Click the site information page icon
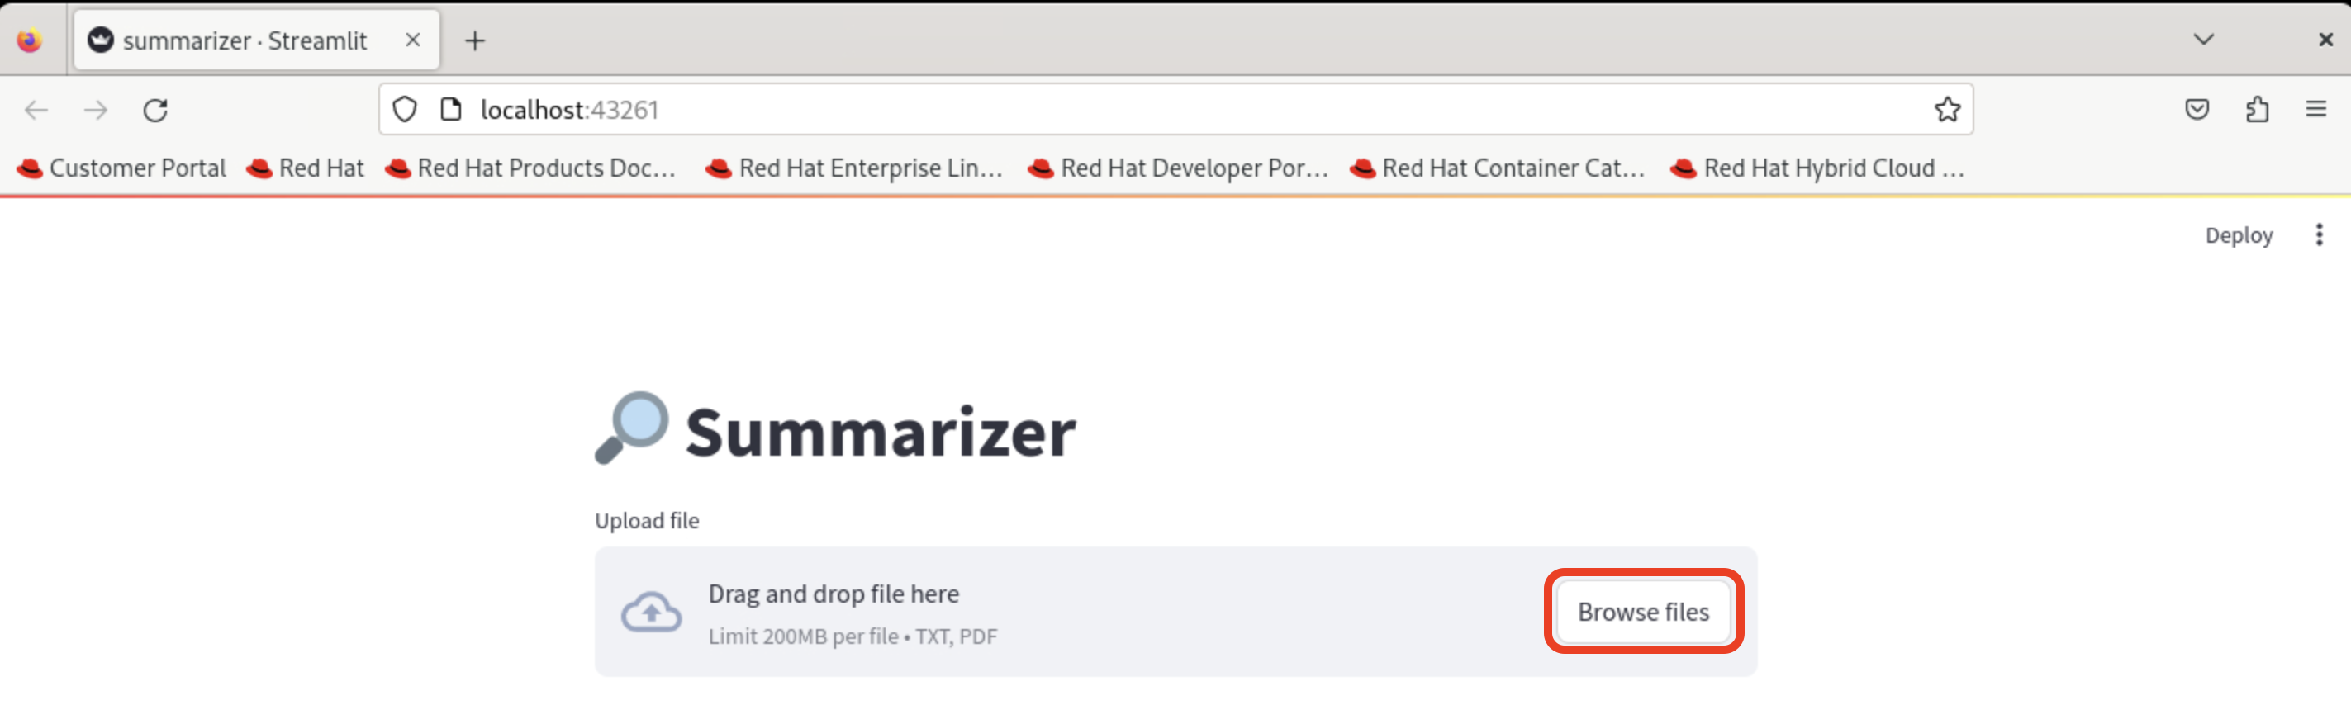 coord(451,110)
